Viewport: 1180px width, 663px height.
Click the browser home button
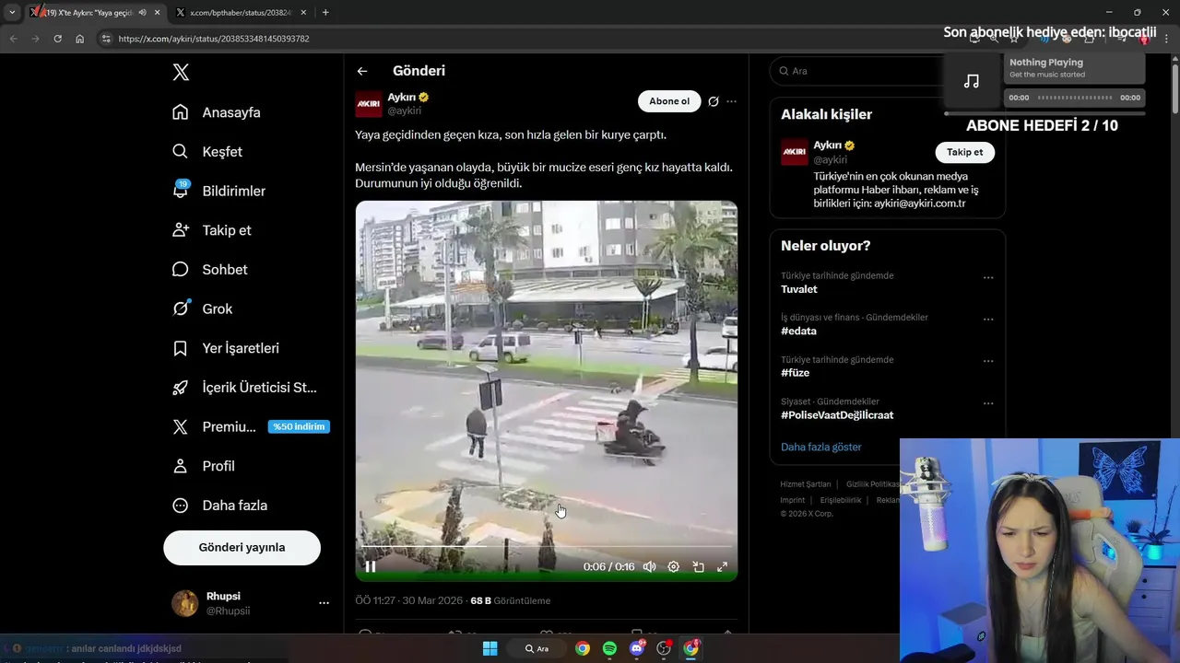coord(80,39)
